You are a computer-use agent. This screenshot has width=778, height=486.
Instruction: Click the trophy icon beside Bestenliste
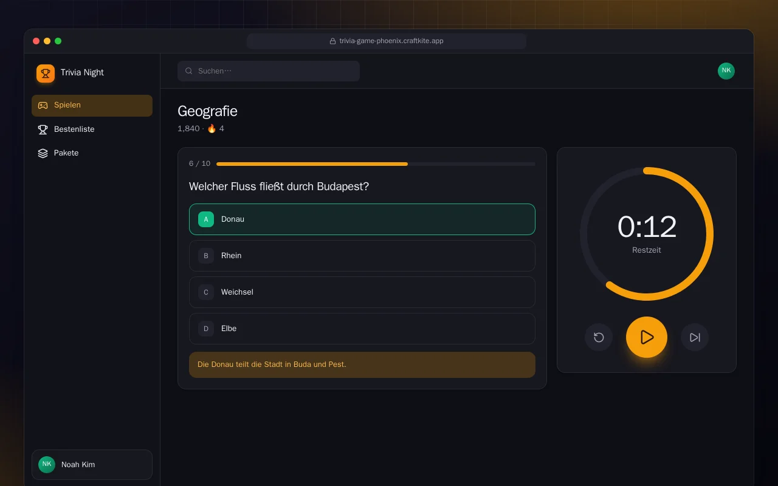[x=43, y=129]
